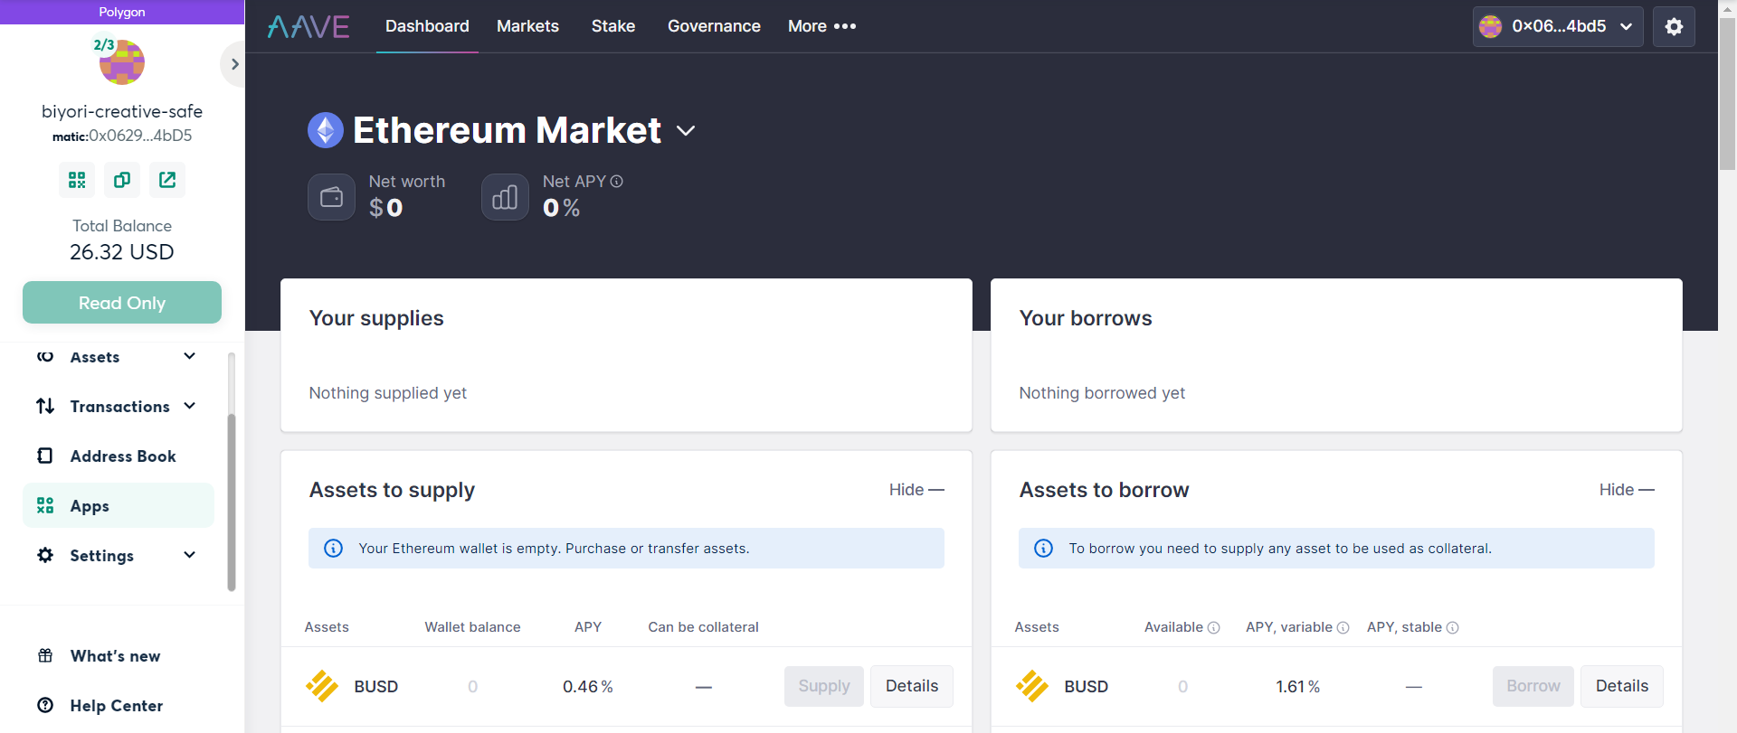Open the settings gear in Aave header

pos(1674,26)
